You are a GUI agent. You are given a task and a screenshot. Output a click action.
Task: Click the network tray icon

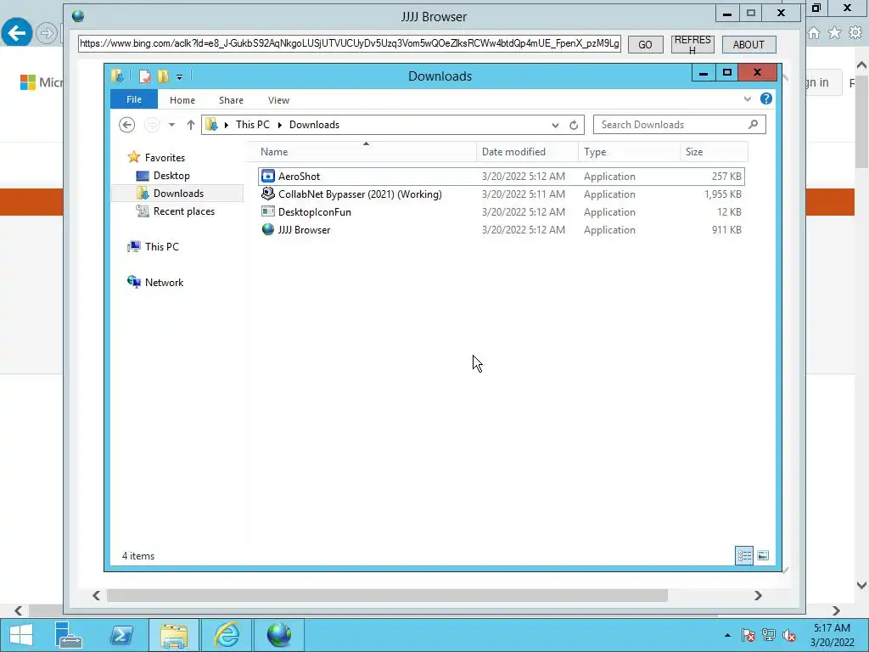click(769, 635)
